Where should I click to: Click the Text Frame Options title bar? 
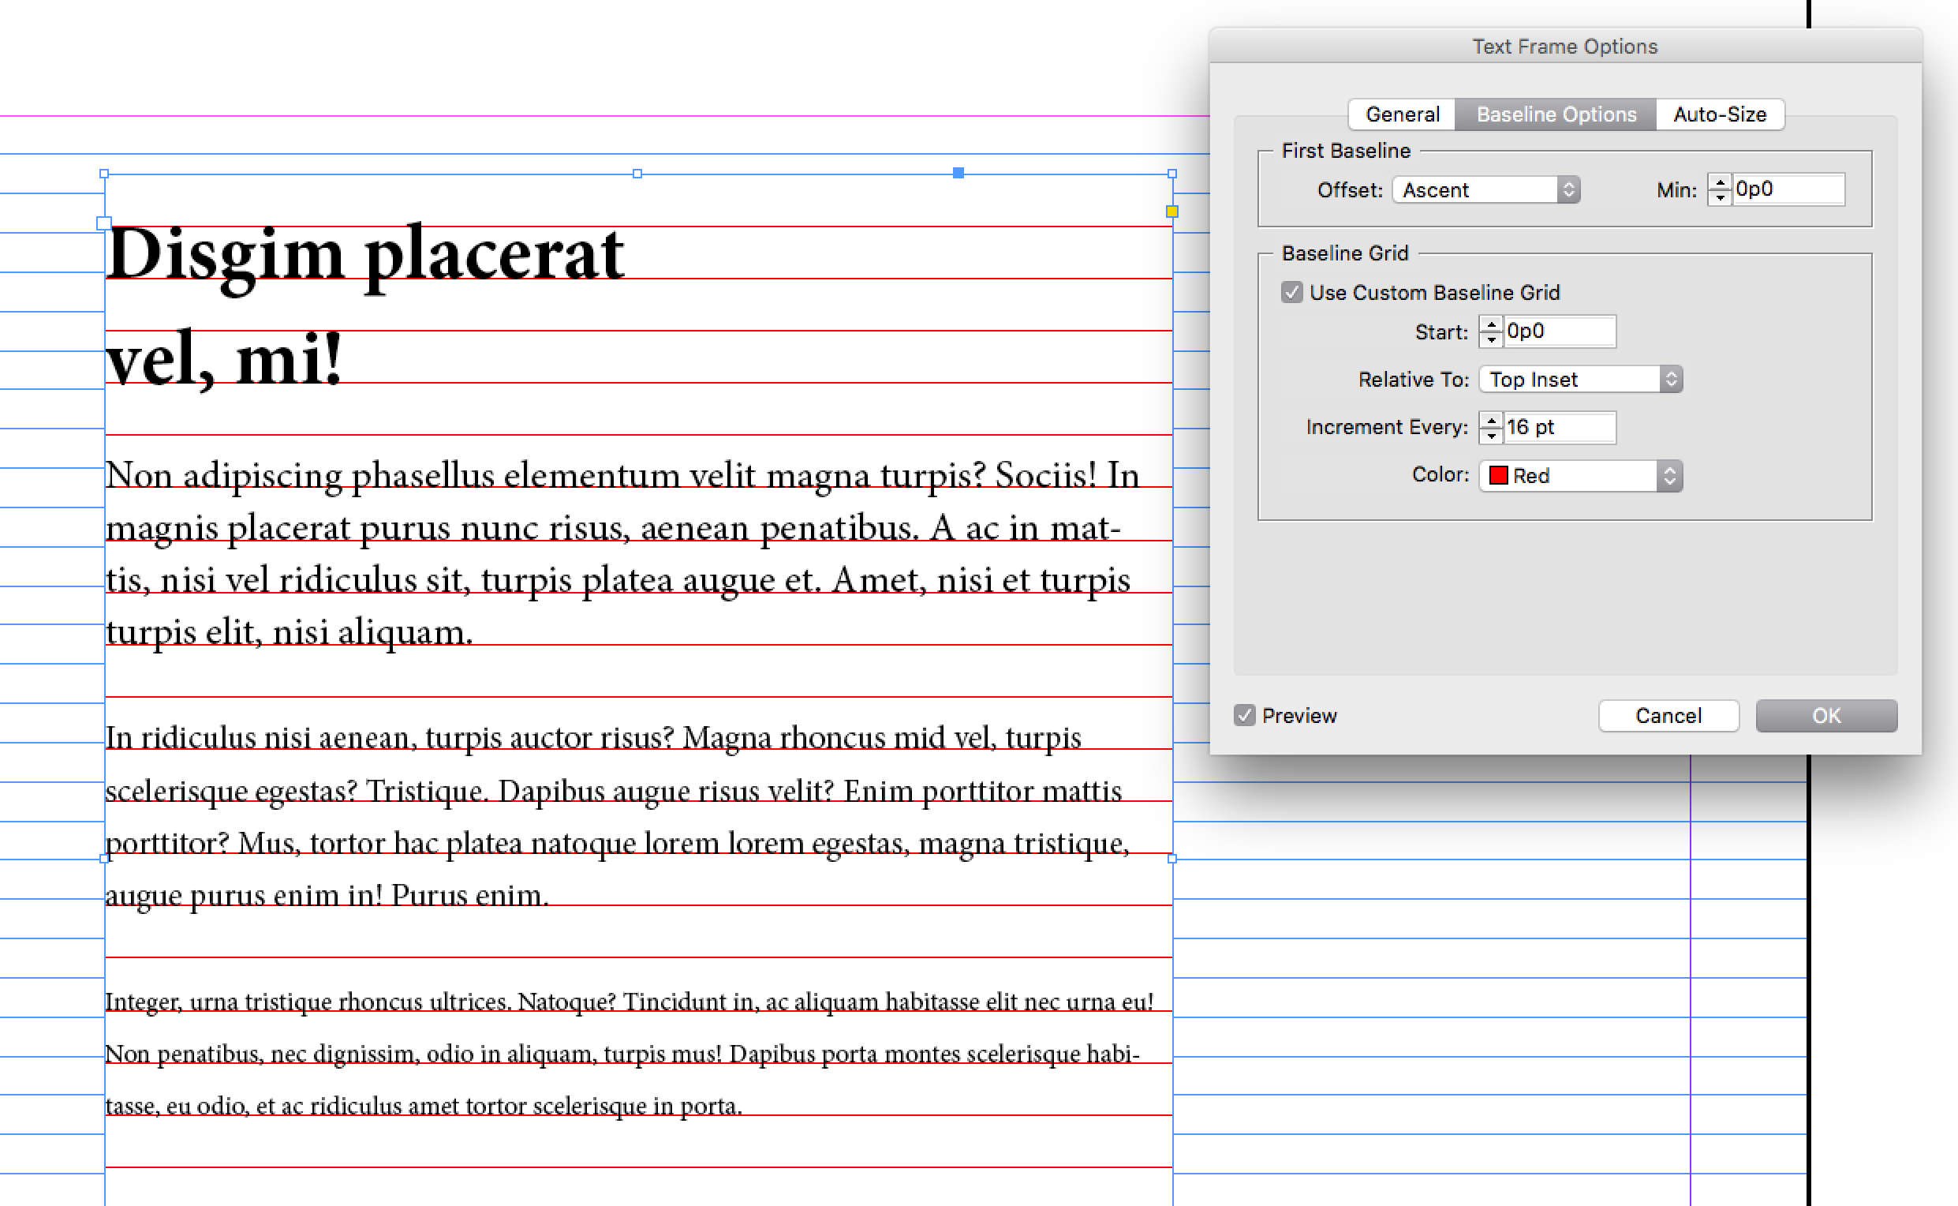click(1565, 47)
